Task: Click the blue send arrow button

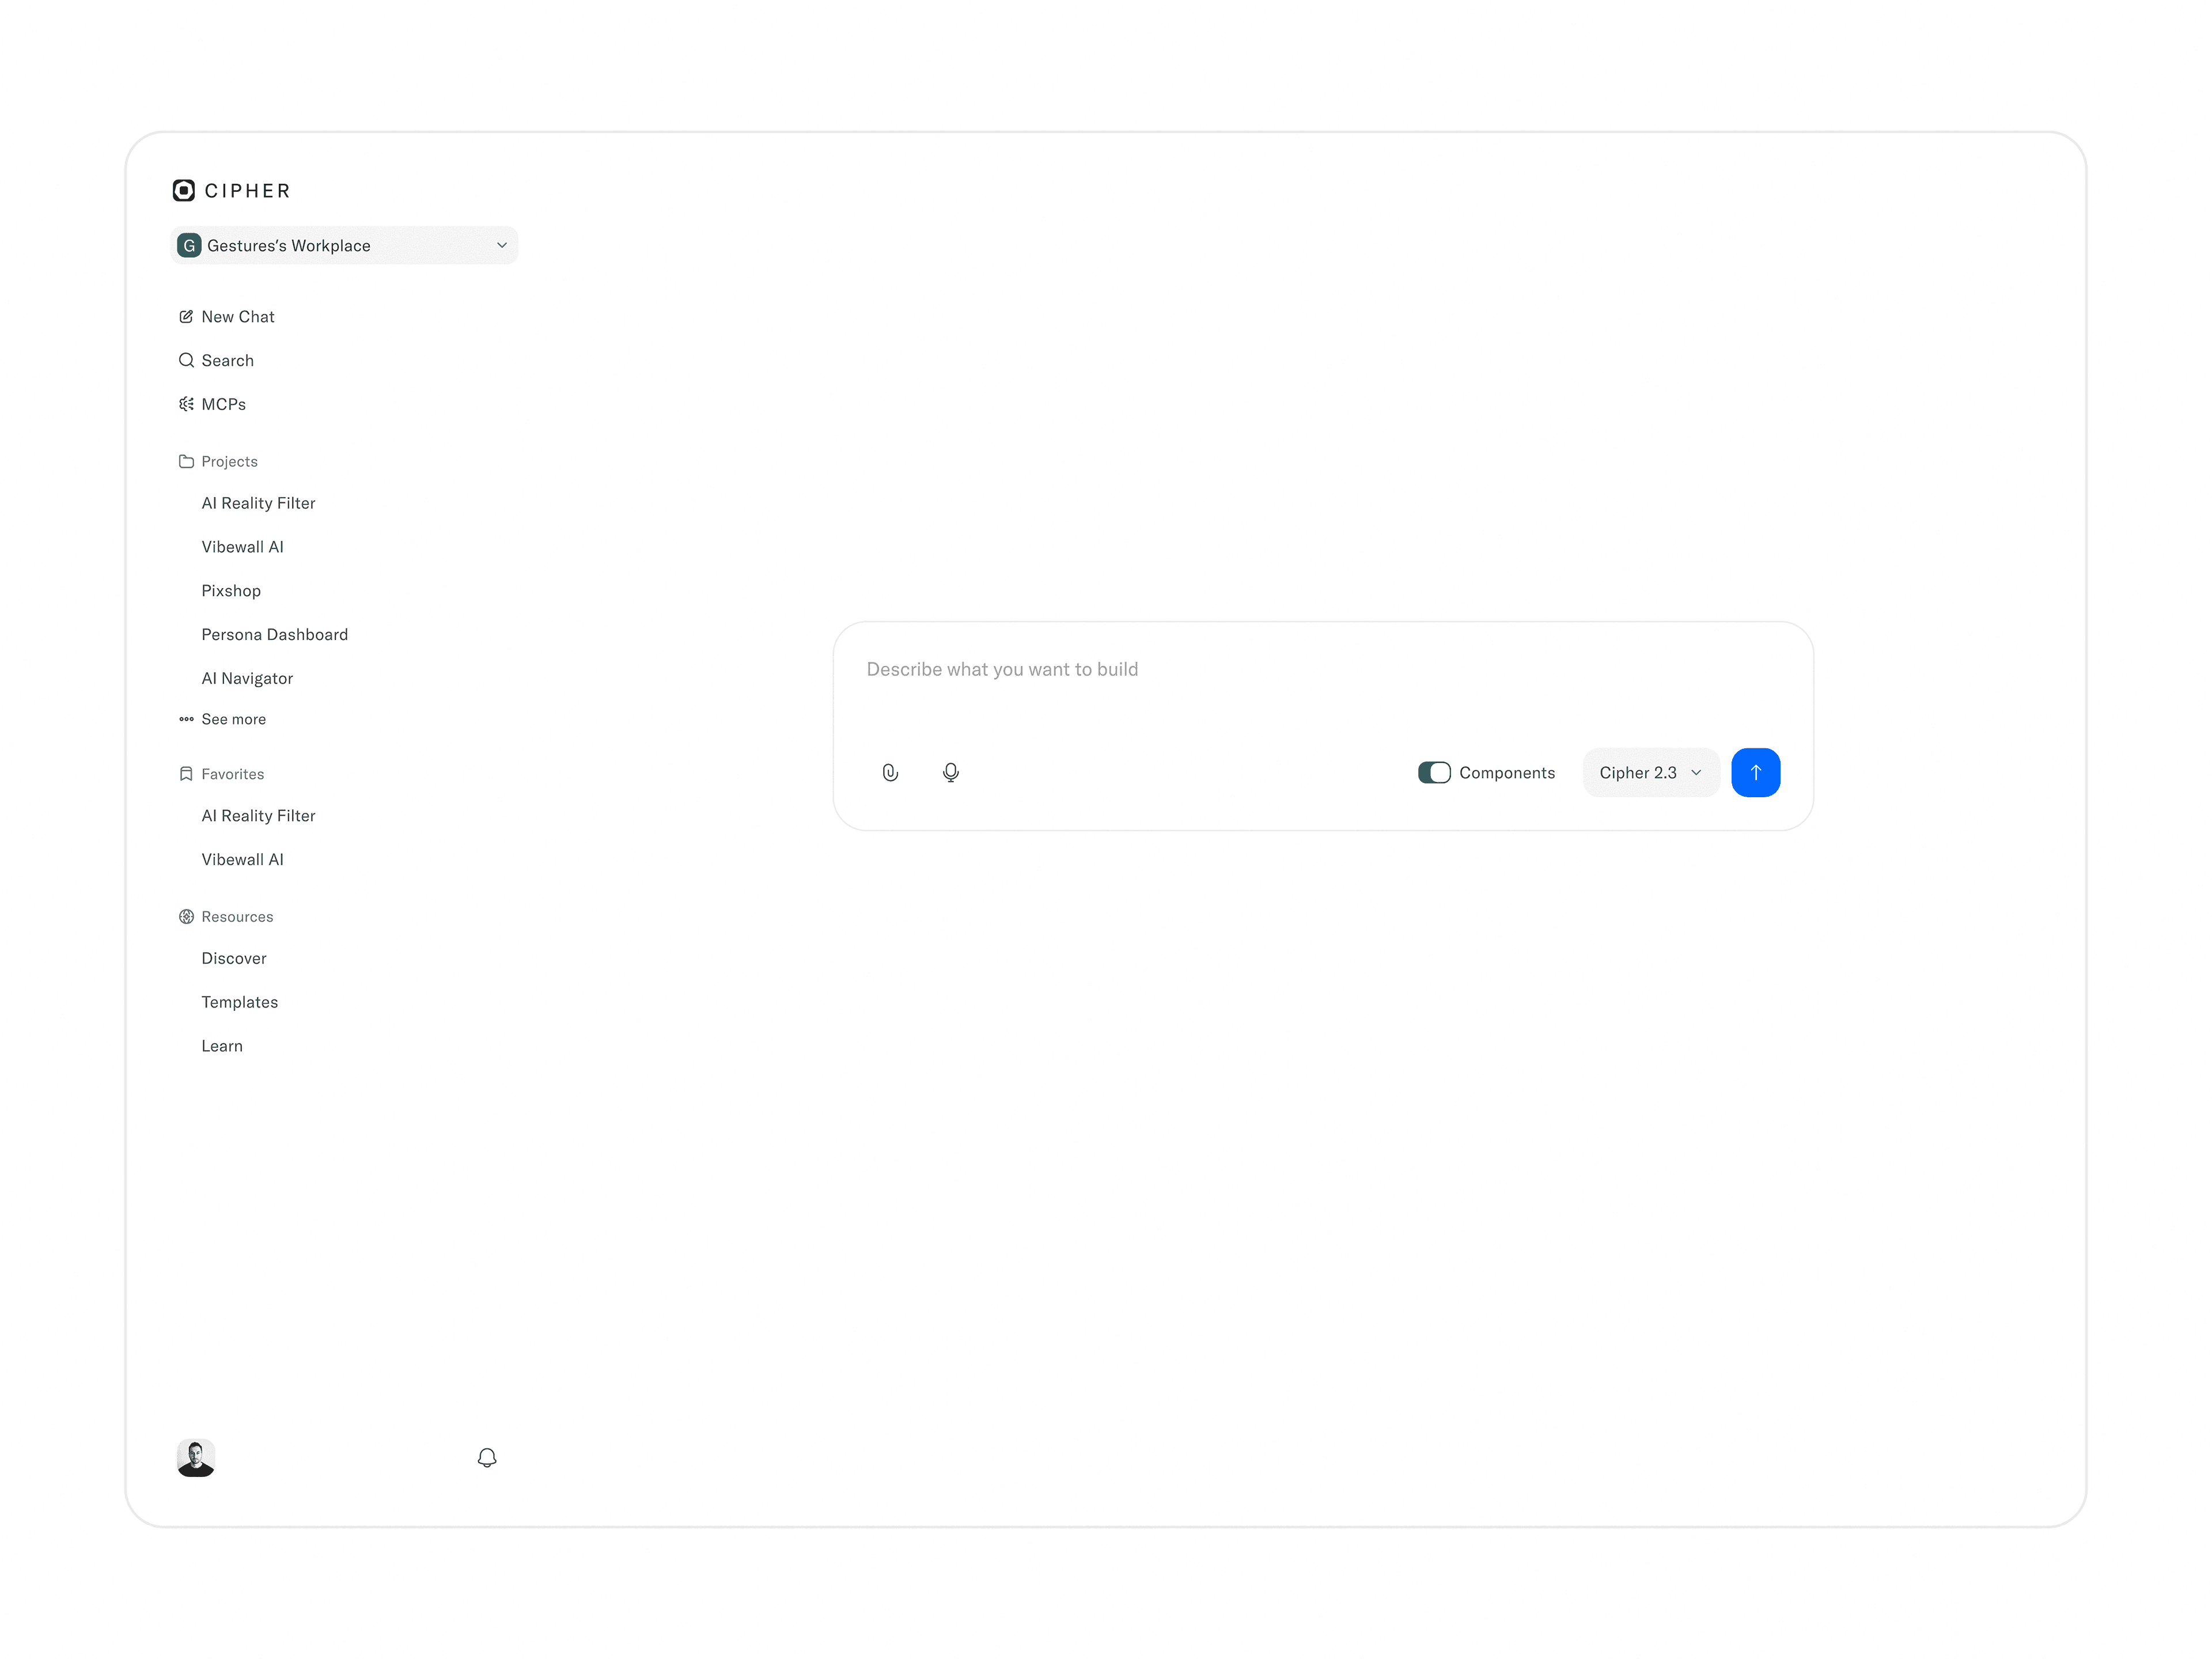Action: [1755, 772]
